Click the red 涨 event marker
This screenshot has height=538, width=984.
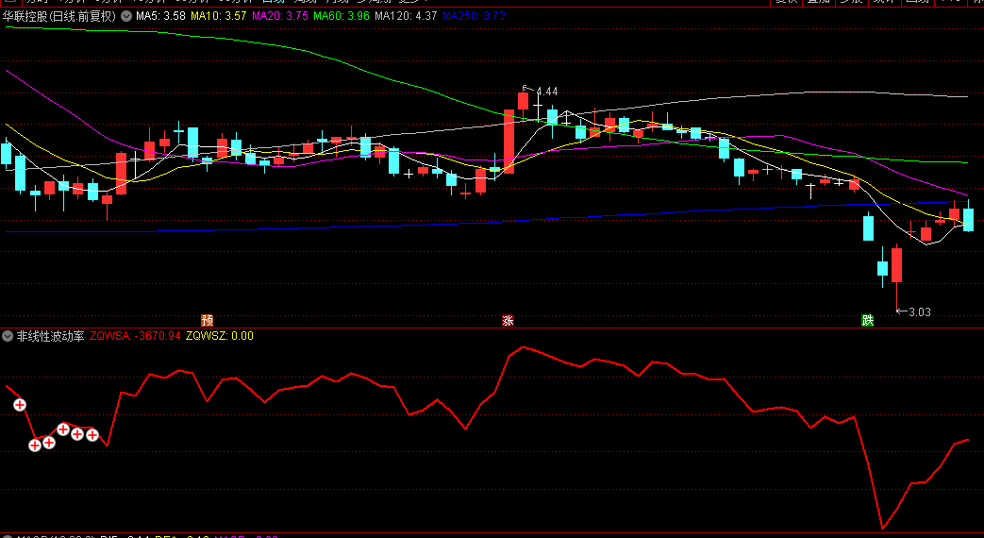pos(509,321)
